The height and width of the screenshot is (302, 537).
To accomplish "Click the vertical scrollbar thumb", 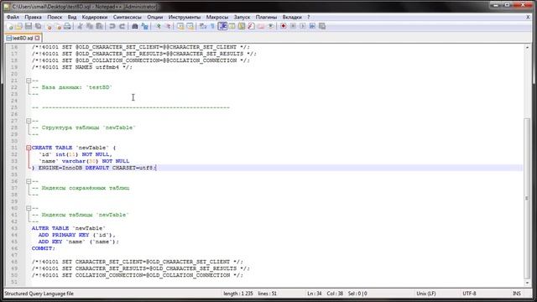I will pos(527,198).
